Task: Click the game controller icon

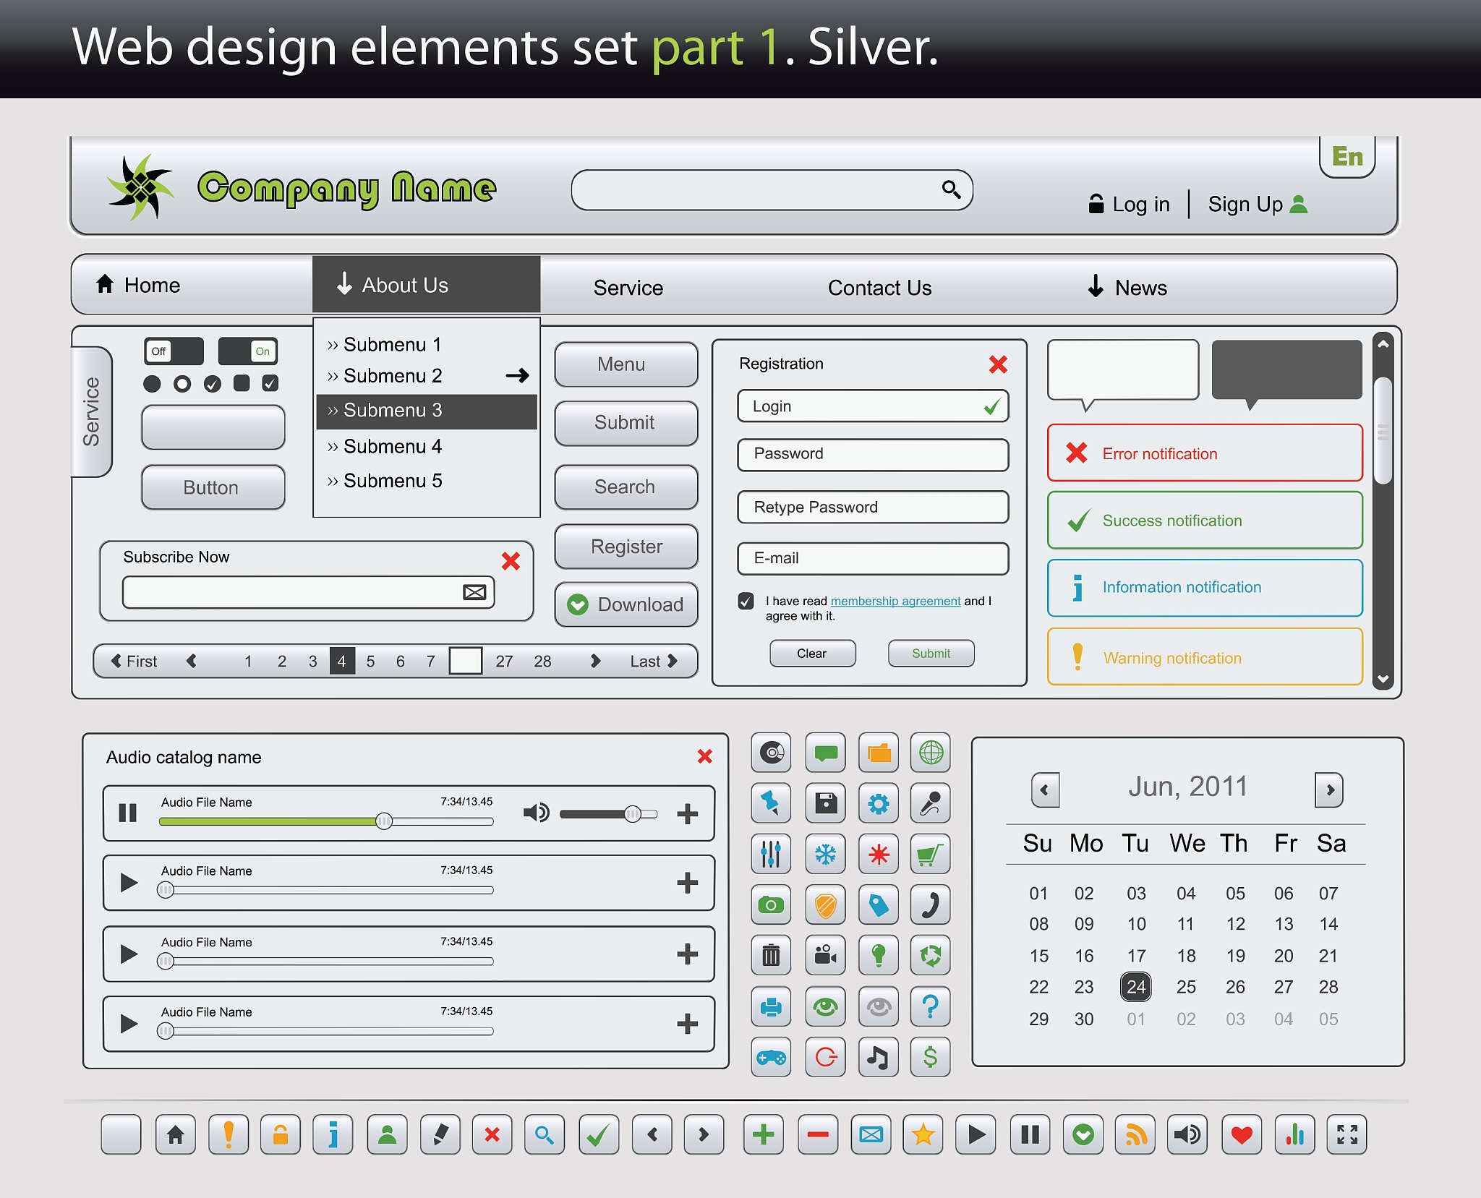Action: [771, 1058]
